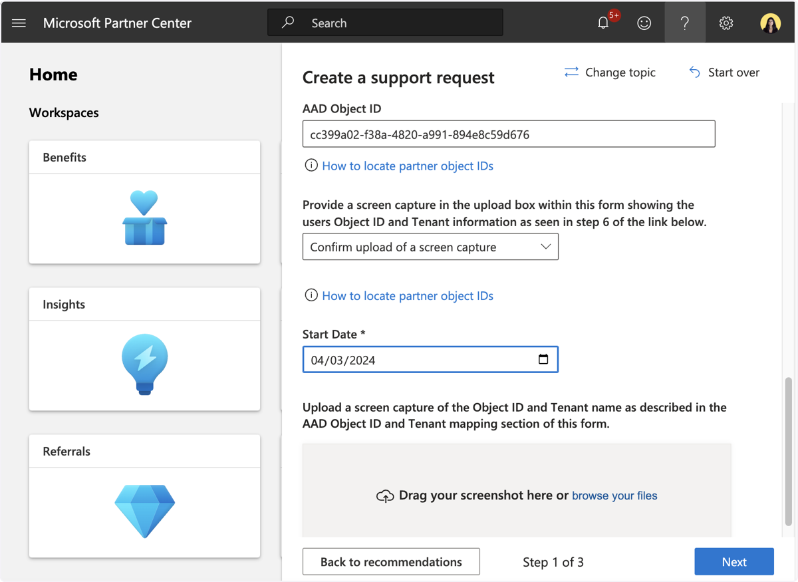This screenshot has width=798, height=582.
Task: Click the Insights lightbulb icon
Action: tap(144, 364)
